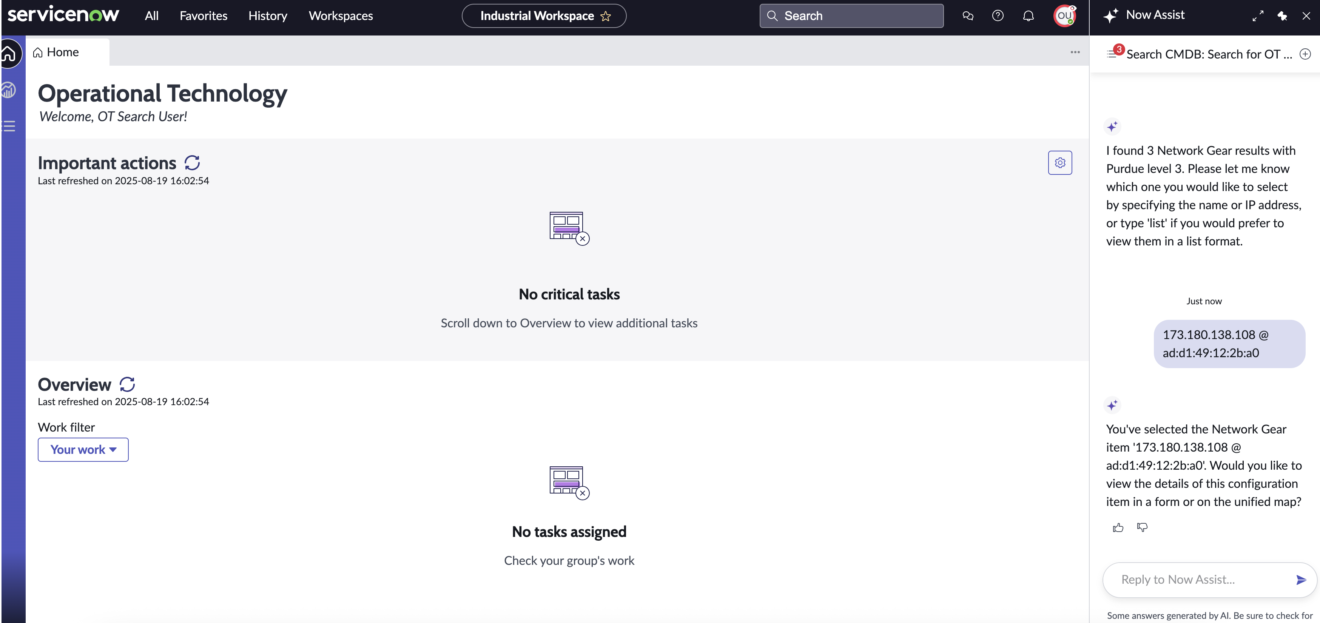The width and height of the screenshot is (1320, 623).
Task: Open the sidebar discussions chat icon
Action: coord(967,16)
